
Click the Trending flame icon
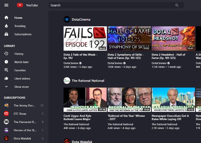click(x=6, y=26)
